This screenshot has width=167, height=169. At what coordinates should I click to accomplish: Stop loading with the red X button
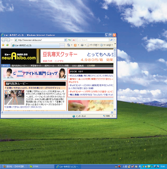point(74,40)
